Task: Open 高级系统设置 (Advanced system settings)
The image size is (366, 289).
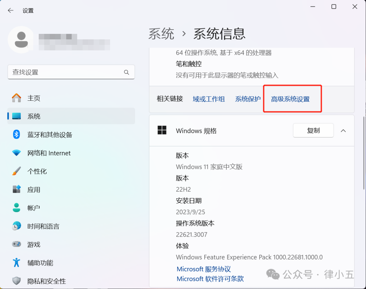Action: click(292, 99)
